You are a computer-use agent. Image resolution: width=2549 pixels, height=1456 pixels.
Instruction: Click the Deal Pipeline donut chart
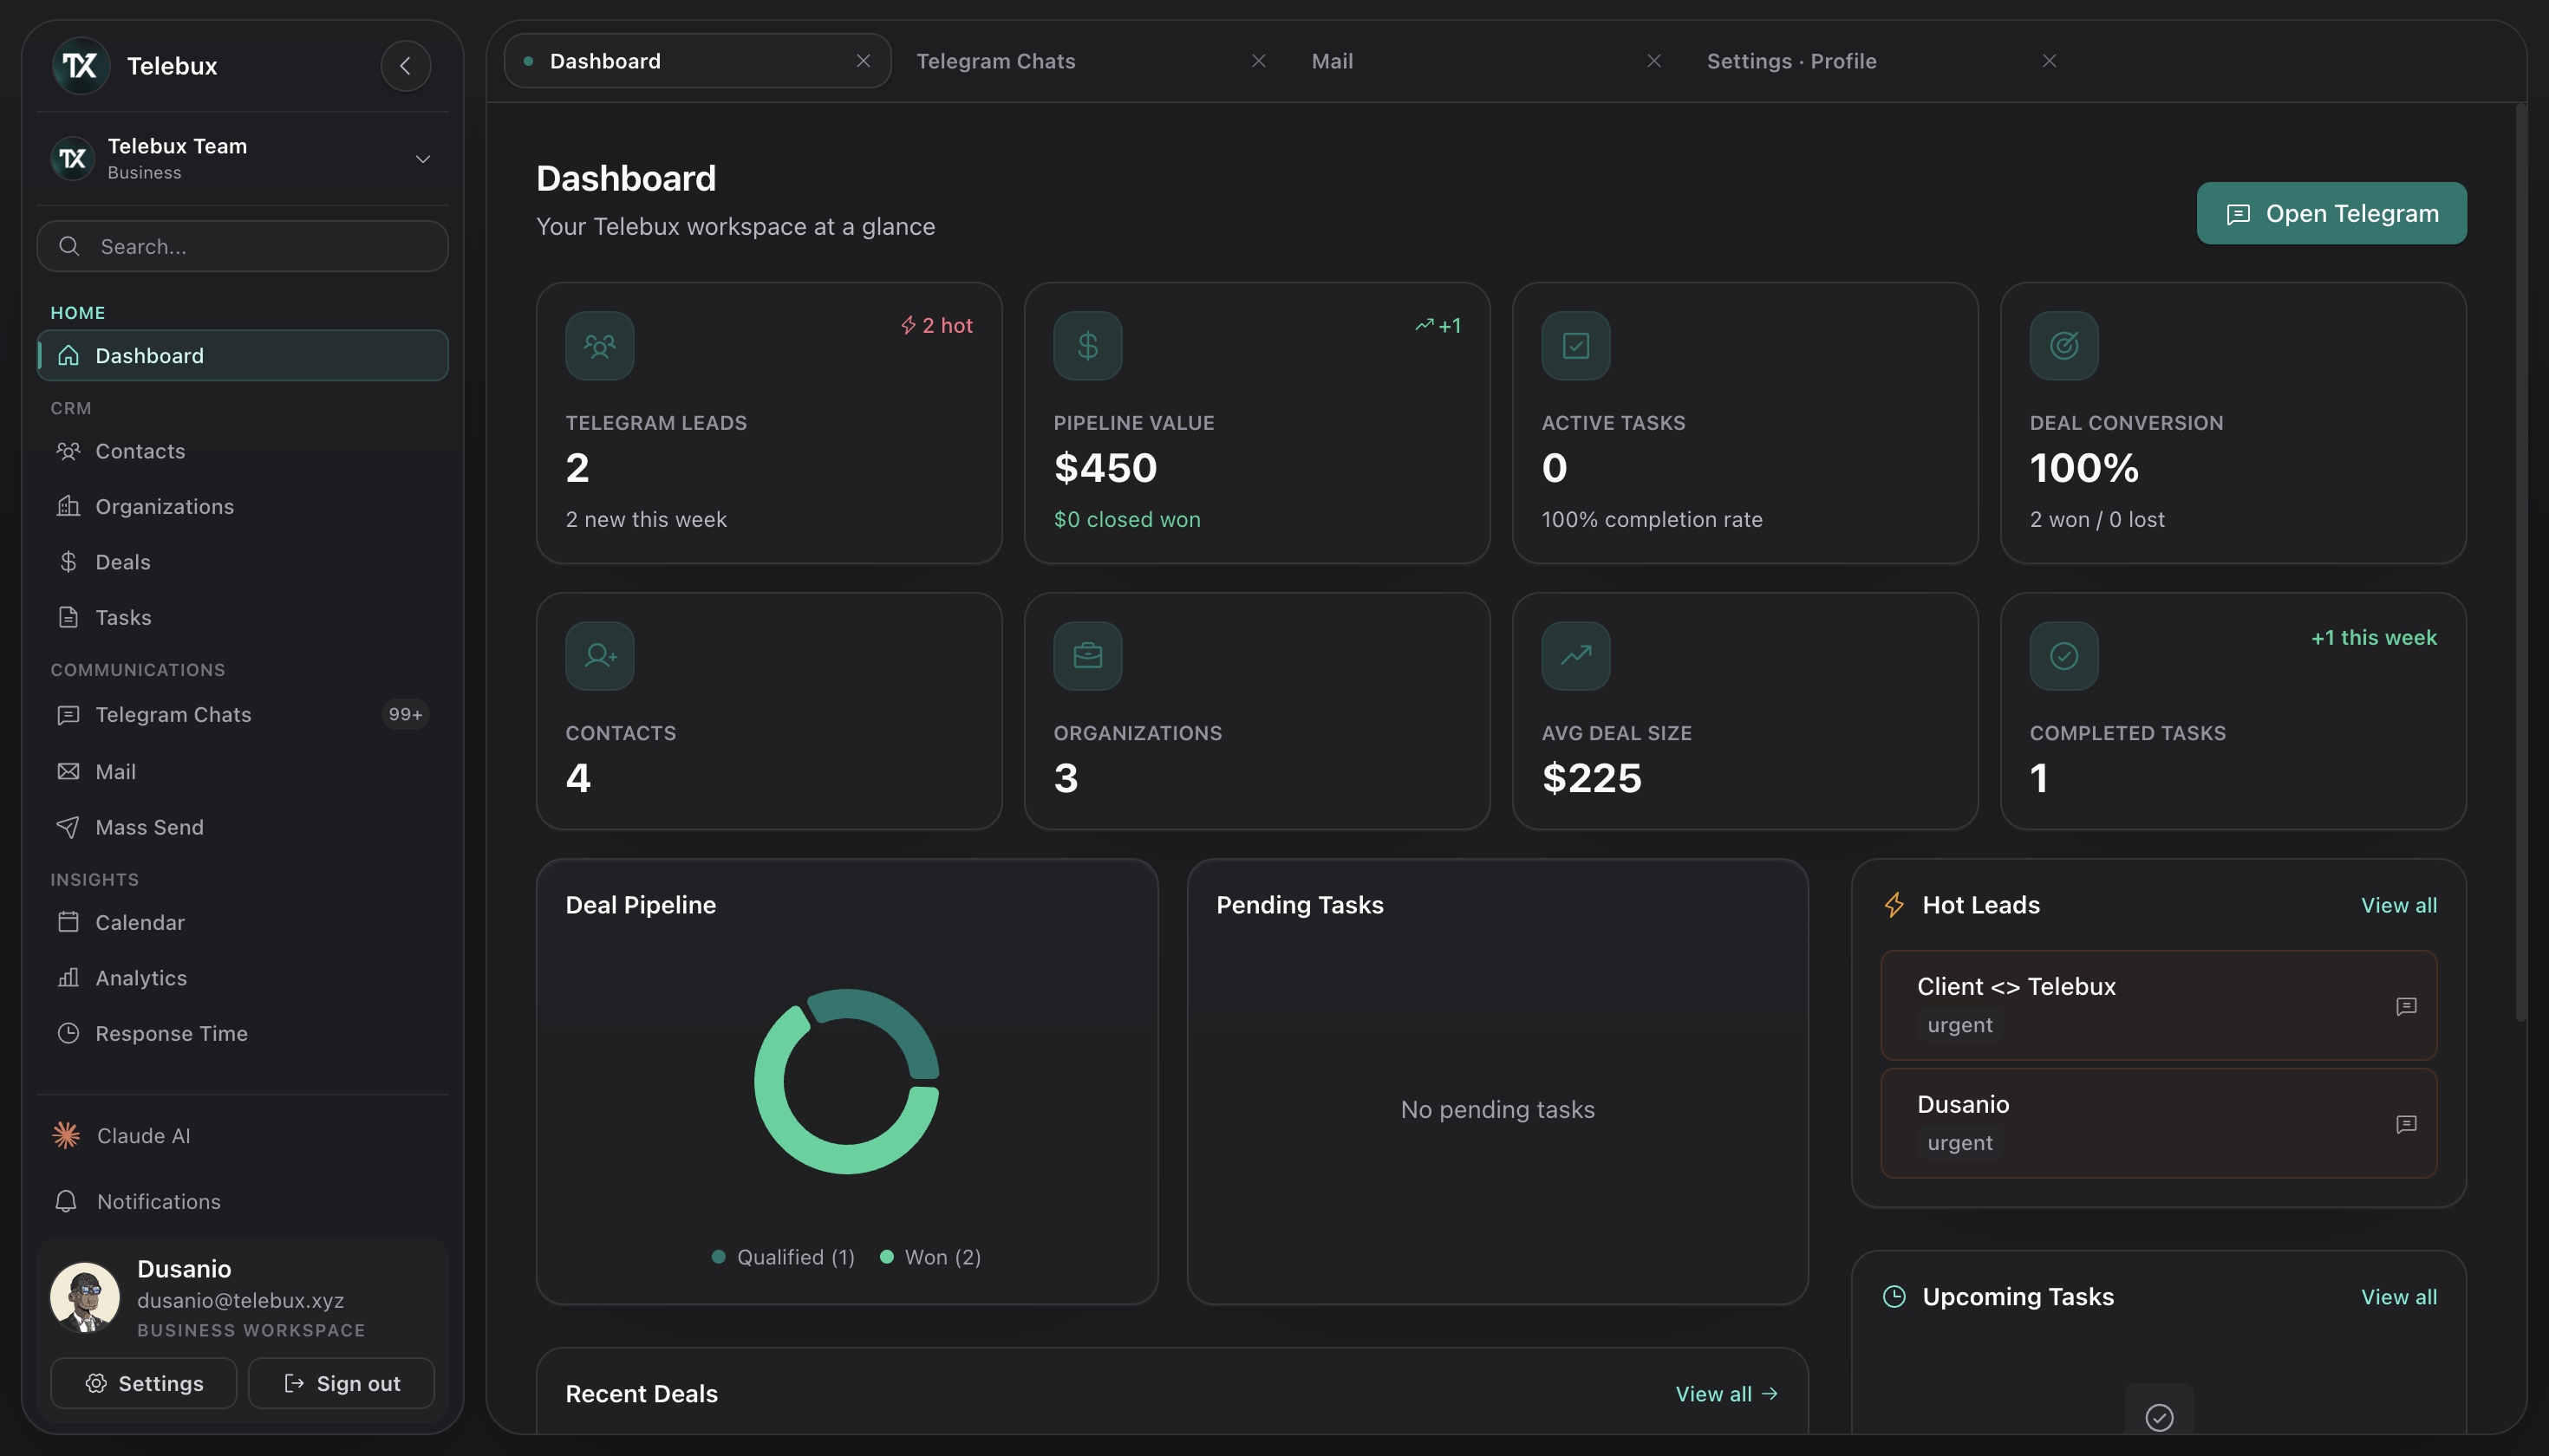[x=846, y=1081]
